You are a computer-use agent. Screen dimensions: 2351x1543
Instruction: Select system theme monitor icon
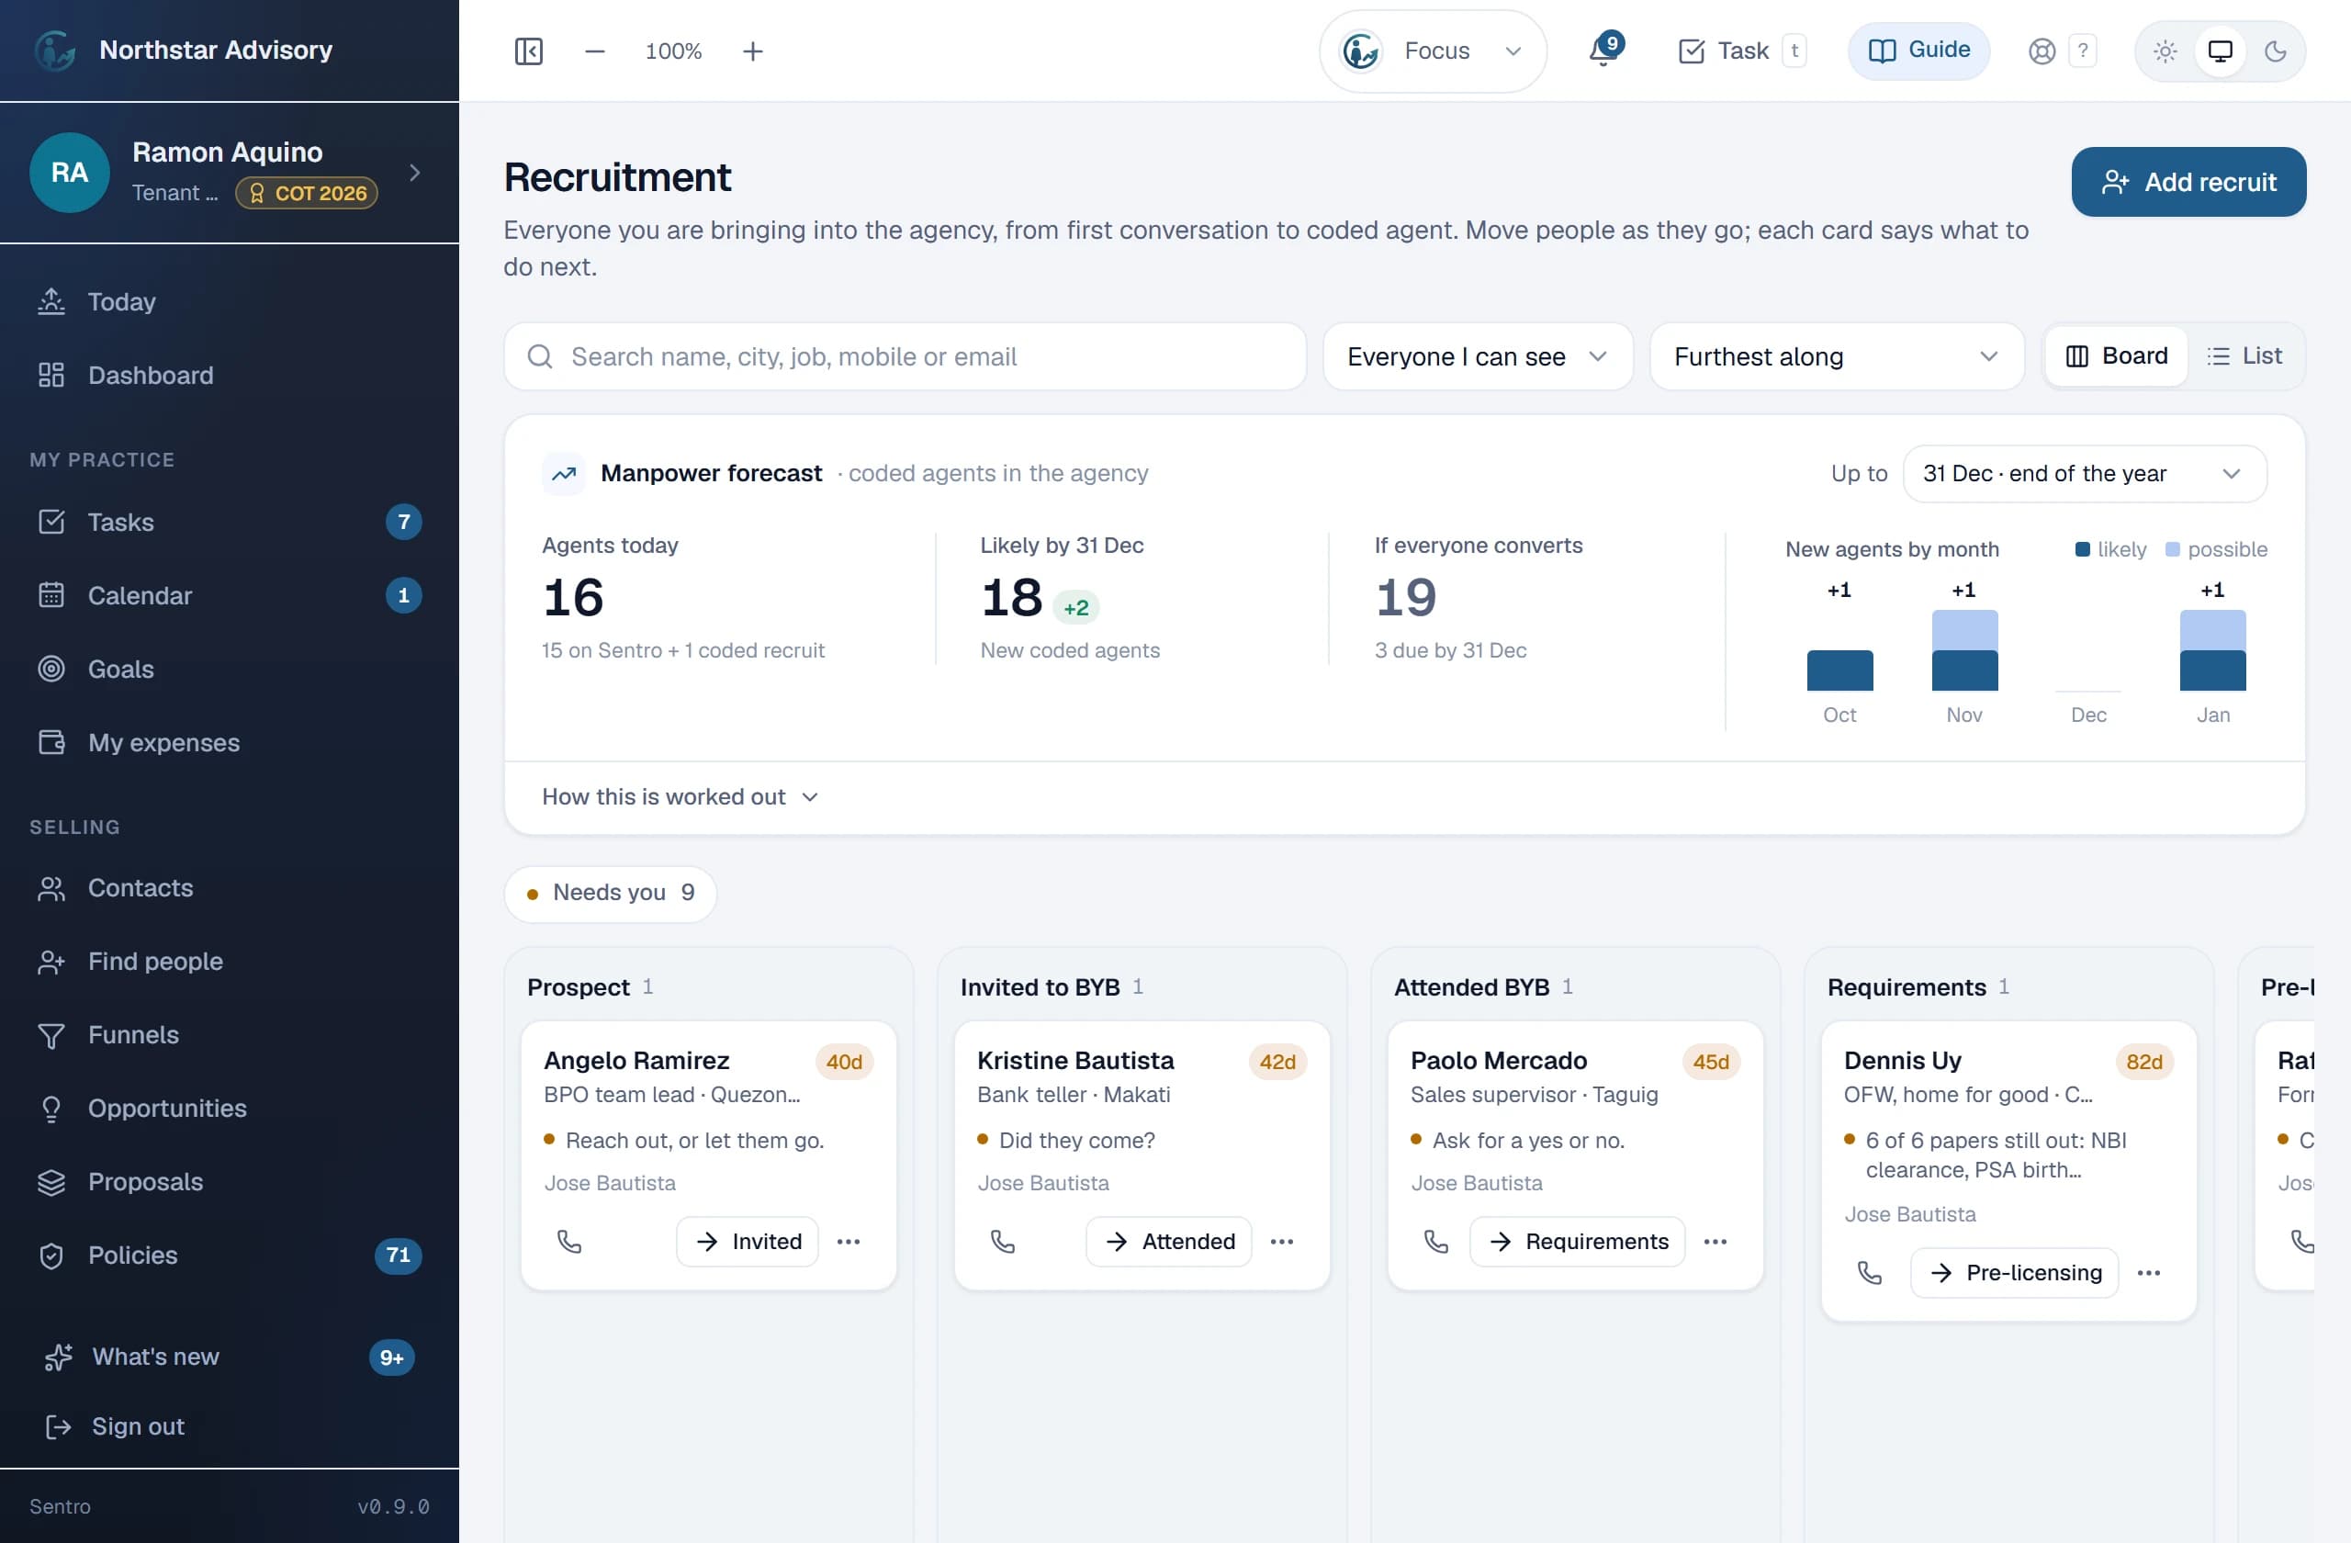[x=2221, y=51]
